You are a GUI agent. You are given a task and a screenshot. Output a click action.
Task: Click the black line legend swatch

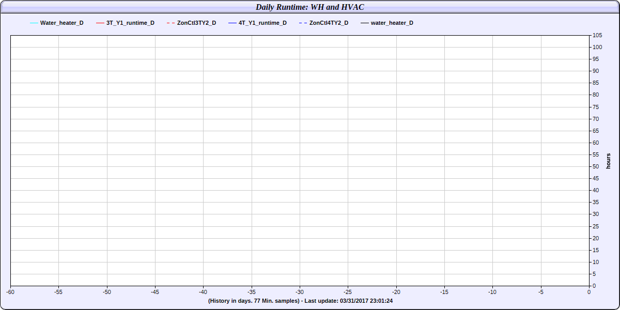click(365, 23)
